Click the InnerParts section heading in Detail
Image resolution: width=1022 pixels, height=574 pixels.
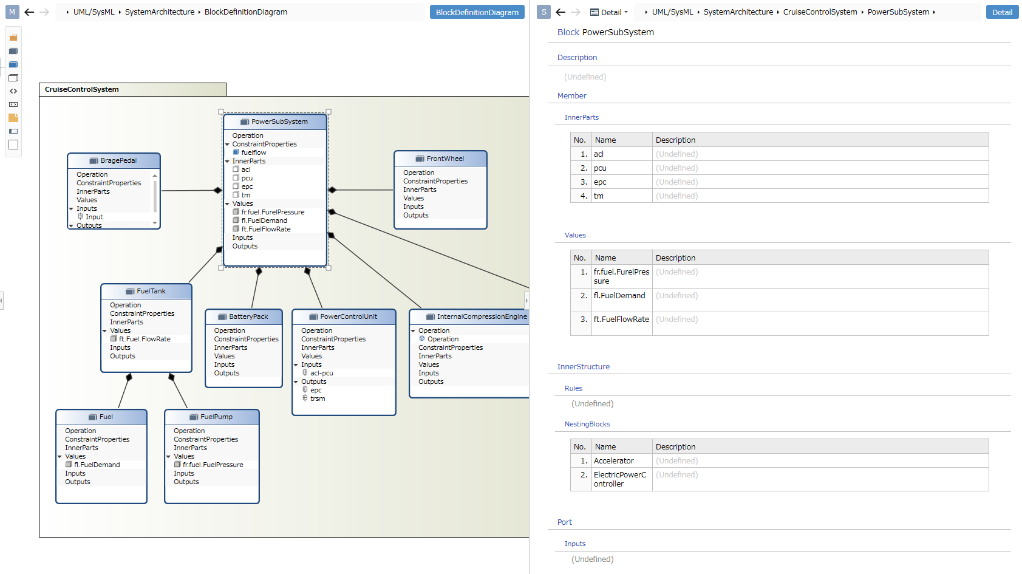(x=582, y=117)
